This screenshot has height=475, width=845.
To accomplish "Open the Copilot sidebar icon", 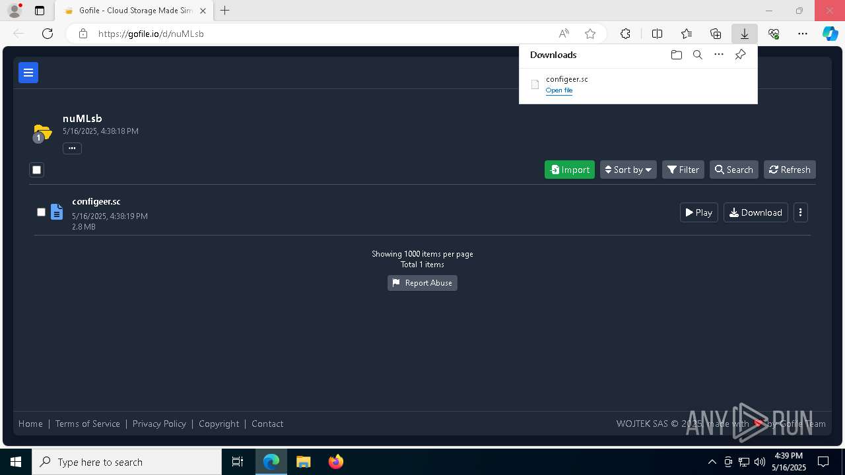I will [830, 34].
